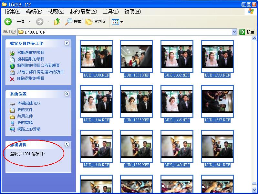Click the Back arrow icon
258x194 pixels.
[8, 22]
